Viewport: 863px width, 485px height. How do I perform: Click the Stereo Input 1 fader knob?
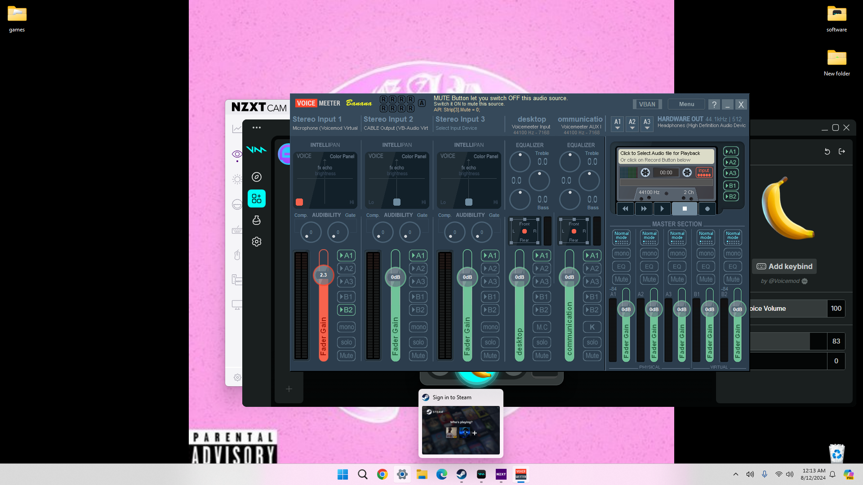point(323,275)
